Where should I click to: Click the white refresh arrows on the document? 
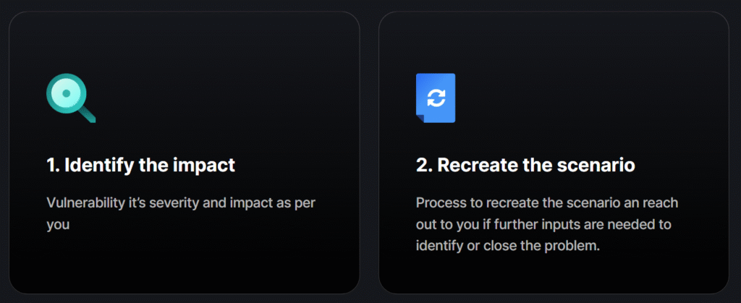pos(436,97)
